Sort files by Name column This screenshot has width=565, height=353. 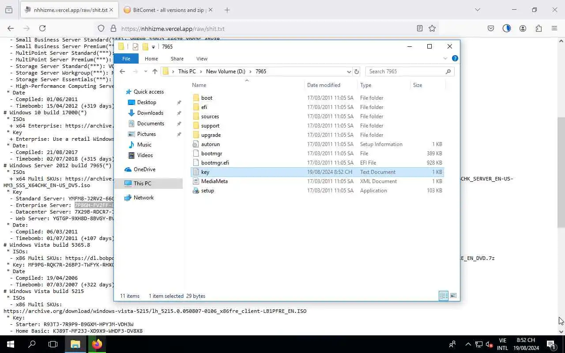(x=247, y=85)
